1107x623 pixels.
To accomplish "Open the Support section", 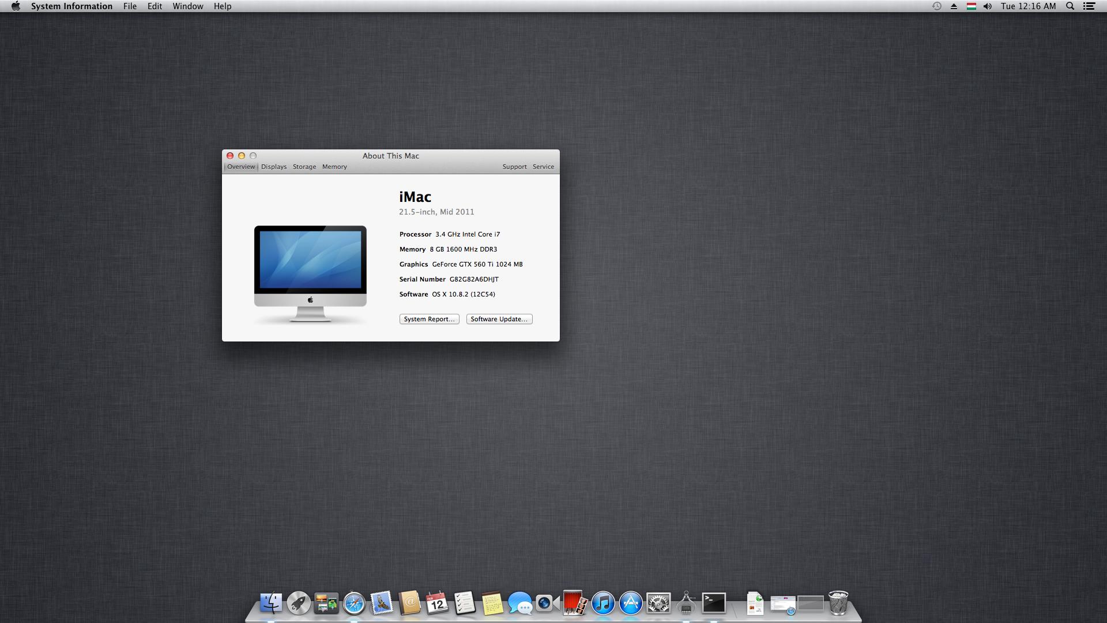I will pyautogui.click(x=514, y=167).
